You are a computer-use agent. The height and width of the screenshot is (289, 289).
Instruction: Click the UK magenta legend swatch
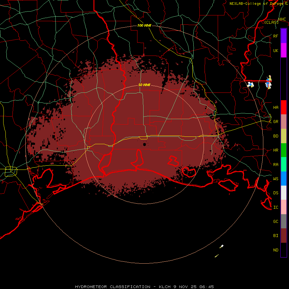tap(284, 50)
